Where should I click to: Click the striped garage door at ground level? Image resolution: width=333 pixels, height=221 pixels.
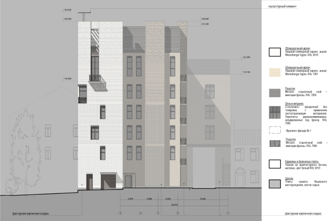point(108,181)
